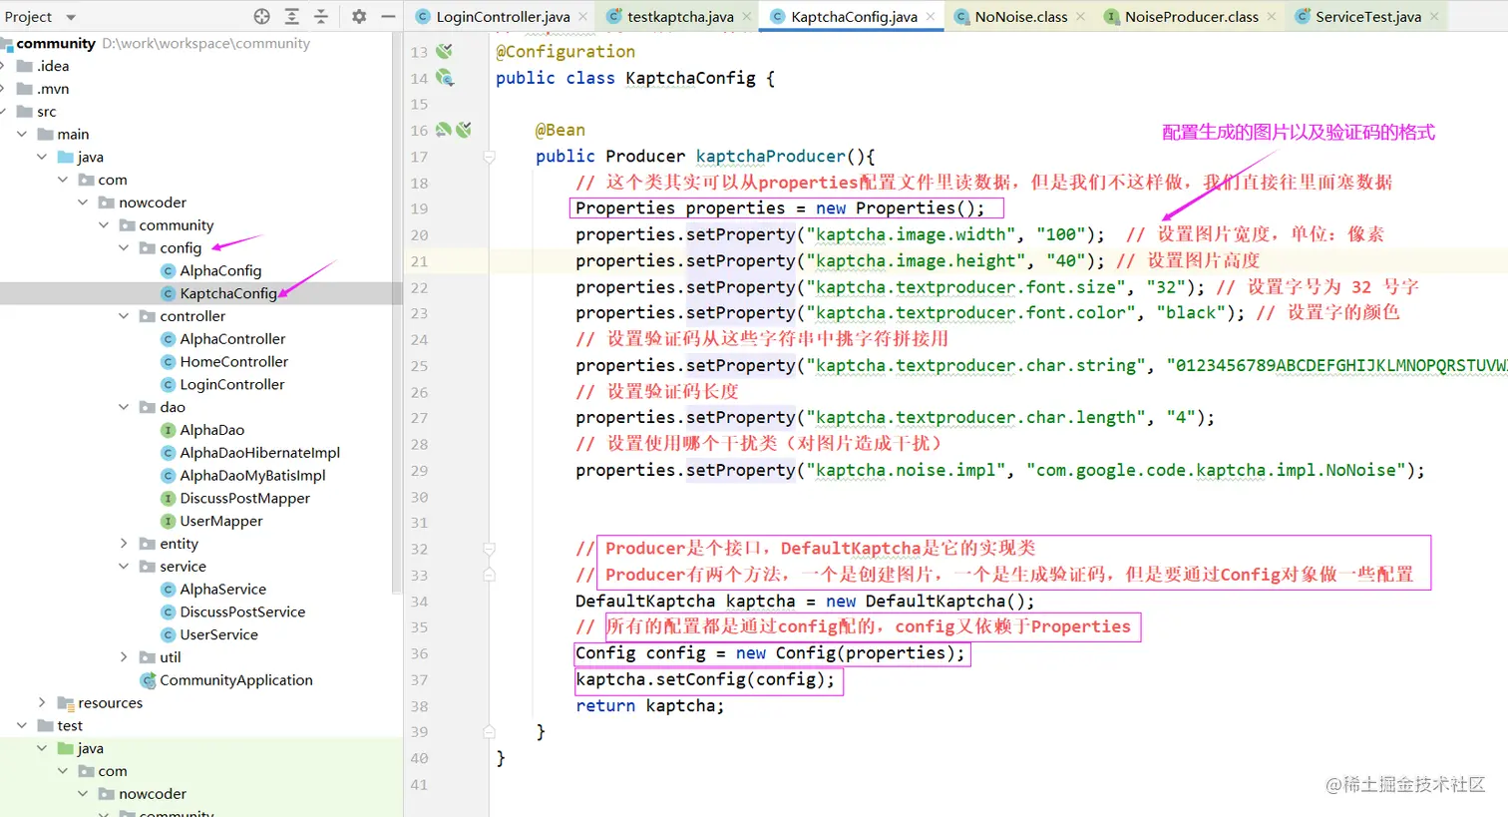The height and width of the screenshot is (817, 1508).
Task: Collapse method fold marker on line 17
Action: (x=489, y=157)
